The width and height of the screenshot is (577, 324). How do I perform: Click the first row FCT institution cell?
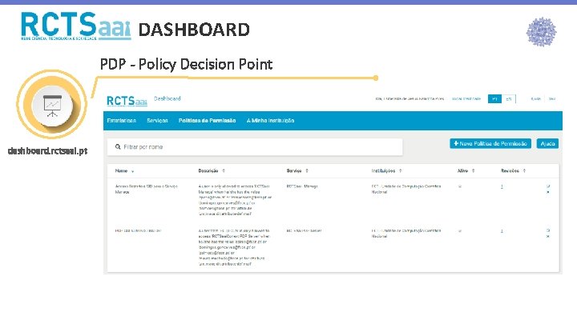pos(406,189)
